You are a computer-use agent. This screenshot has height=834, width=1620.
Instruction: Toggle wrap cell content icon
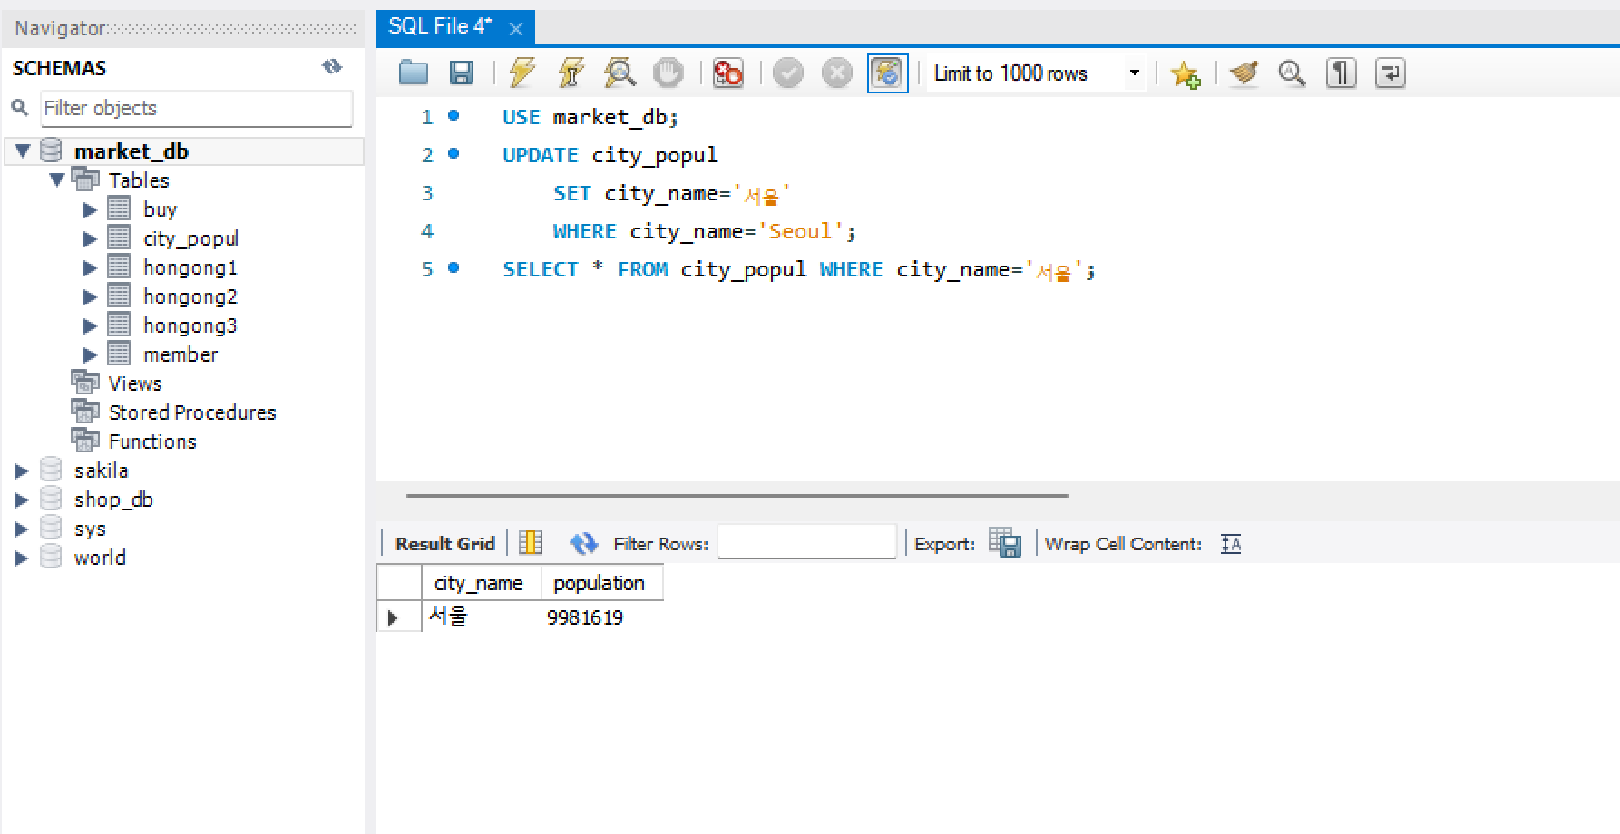pos(1231,544)
